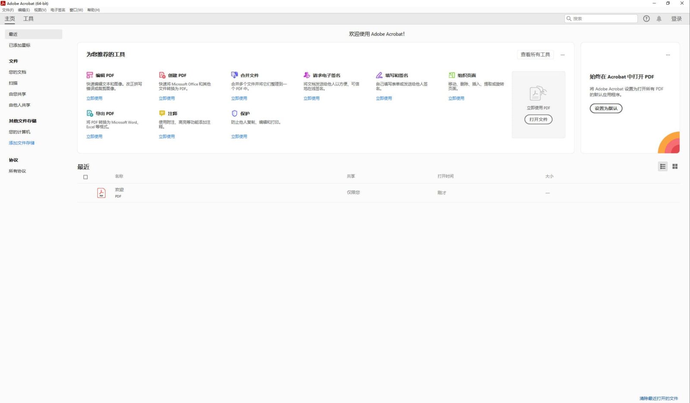Click into the 搜索 search field
The width and height of the screenshot is (690, 403).
pos(601,19)
